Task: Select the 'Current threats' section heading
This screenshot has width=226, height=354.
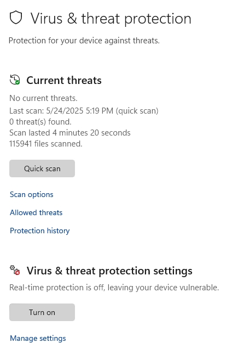Action: pyautogui.click(x=64, y=80)
